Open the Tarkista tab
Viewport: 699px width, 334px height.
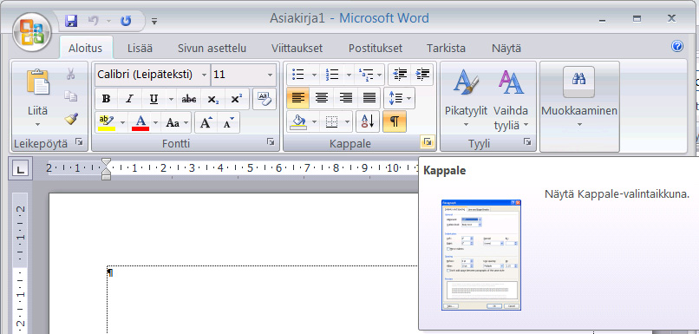pos(446,49)
